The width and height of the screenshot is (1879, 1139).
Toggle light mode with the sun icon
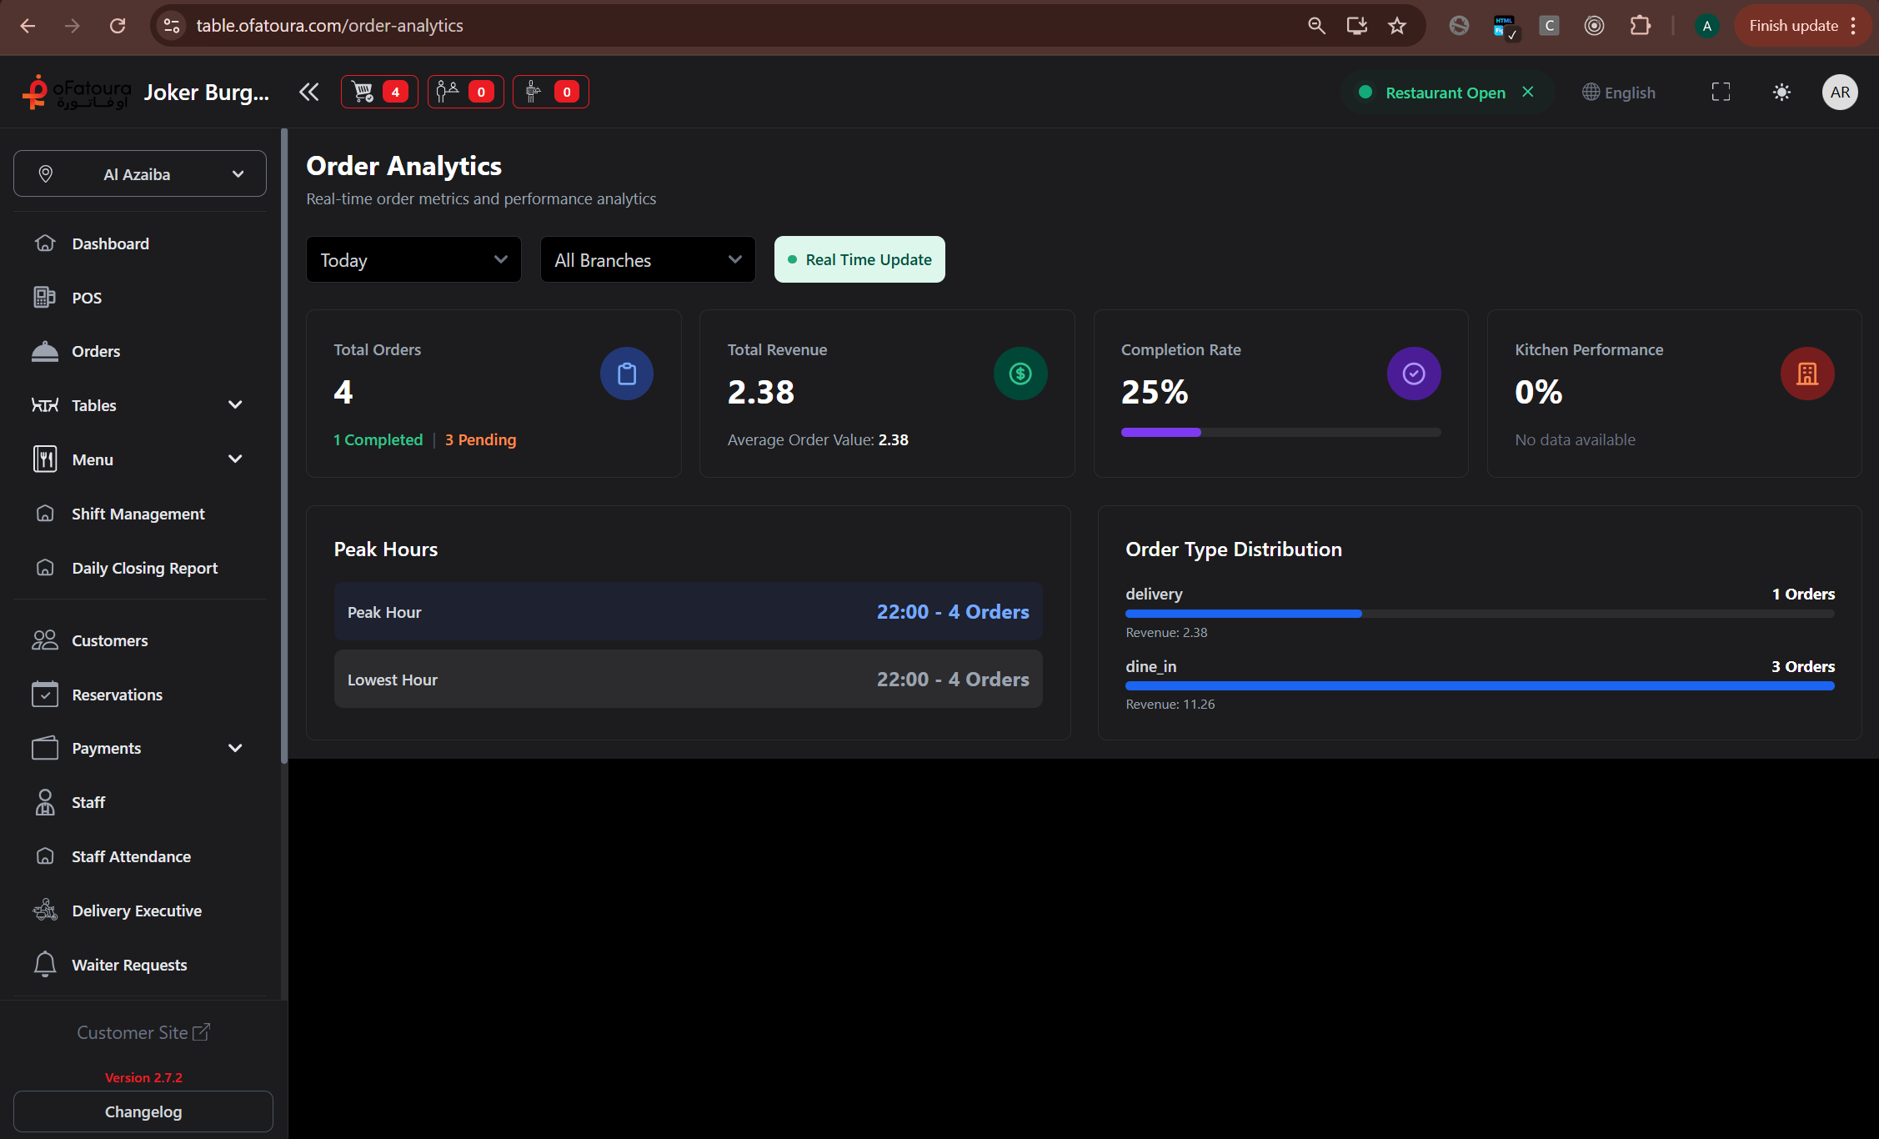(1781, 92)
